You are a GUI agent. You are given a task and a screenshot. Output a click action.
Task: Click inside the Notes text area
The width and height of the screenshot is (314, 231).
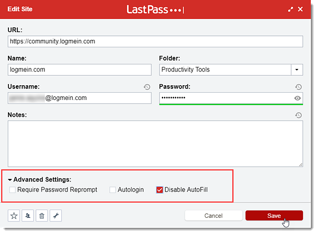click(155, 144)
